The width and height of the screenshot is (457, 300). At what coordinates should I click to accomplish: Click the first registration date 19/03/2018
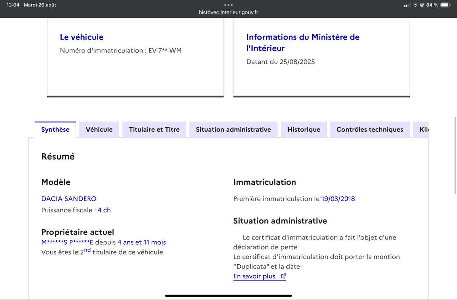click(x=338, y=199)
